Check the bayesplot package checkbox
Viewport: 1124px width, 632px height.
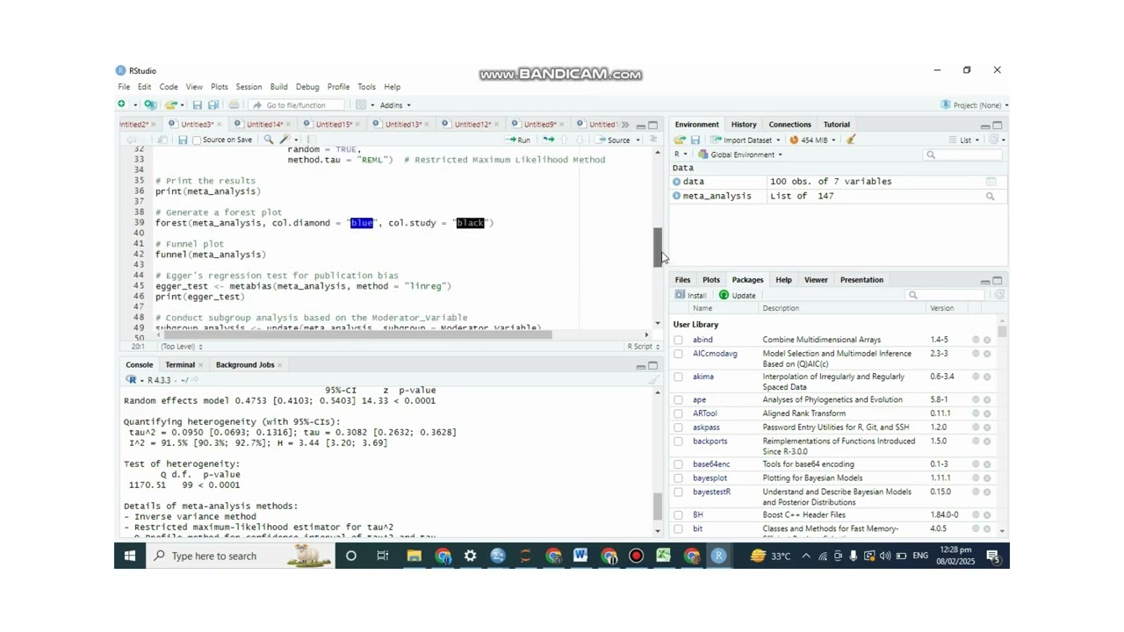click(x=678, y=478)
